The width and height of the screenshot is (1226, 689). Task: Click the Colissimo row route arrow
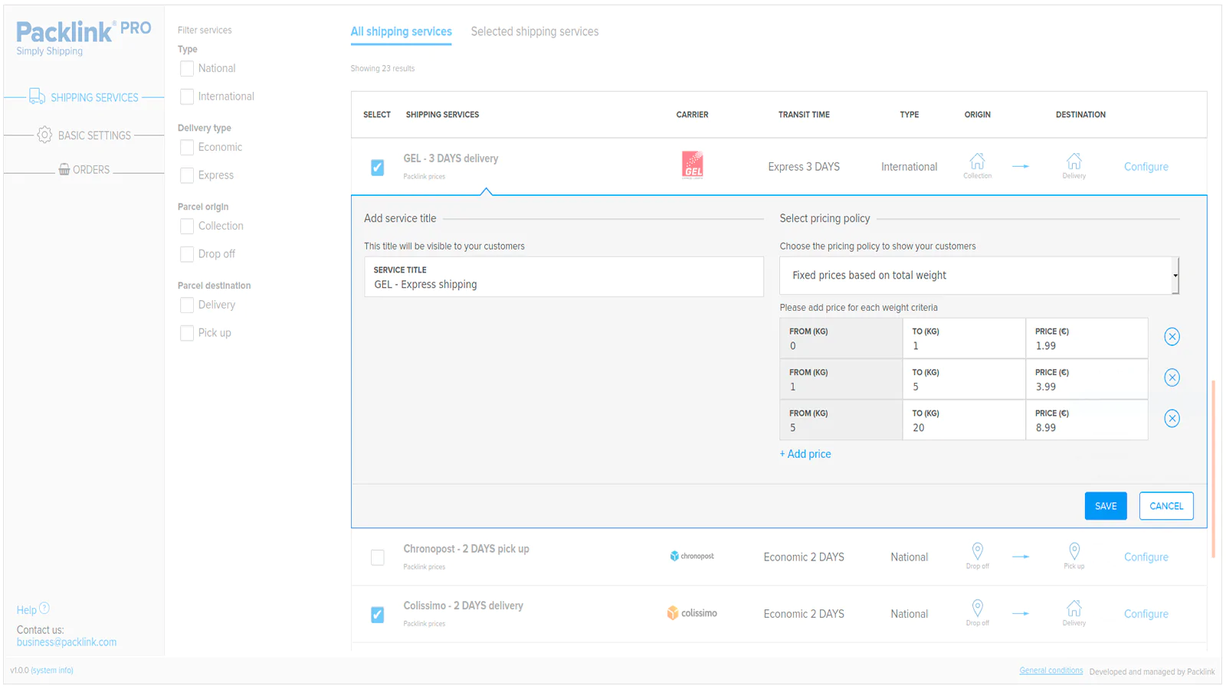(x=1021, y=613)
